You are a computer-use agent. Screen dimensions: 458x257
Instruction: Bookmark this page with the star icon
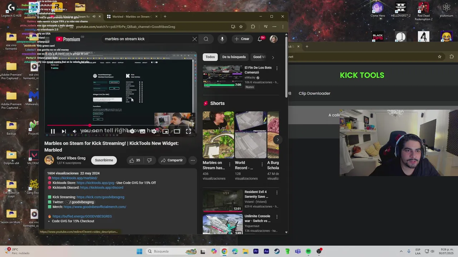coord(241,27)
